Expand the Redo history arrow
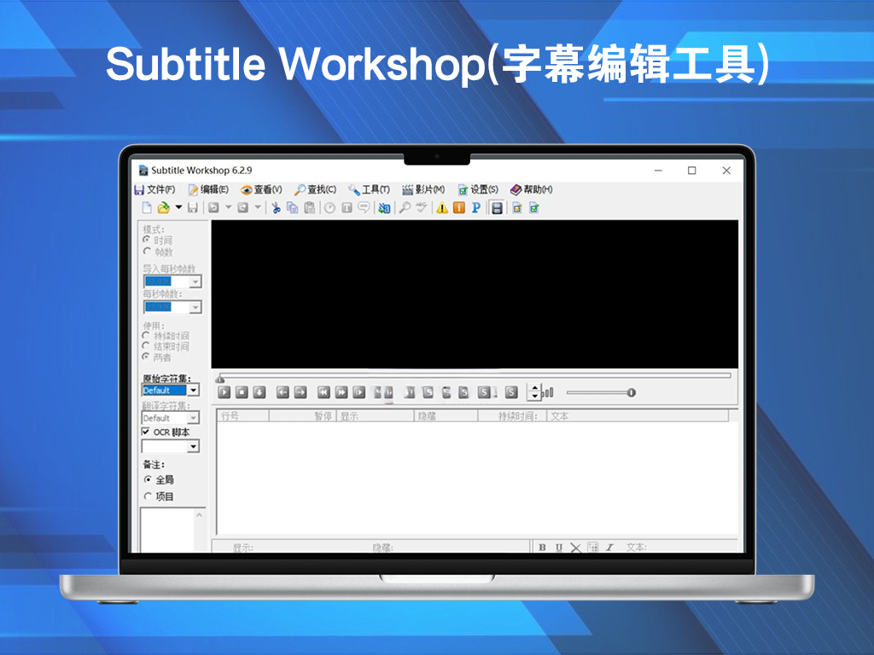Screen dimensions: 874x655 click(258, 207)
